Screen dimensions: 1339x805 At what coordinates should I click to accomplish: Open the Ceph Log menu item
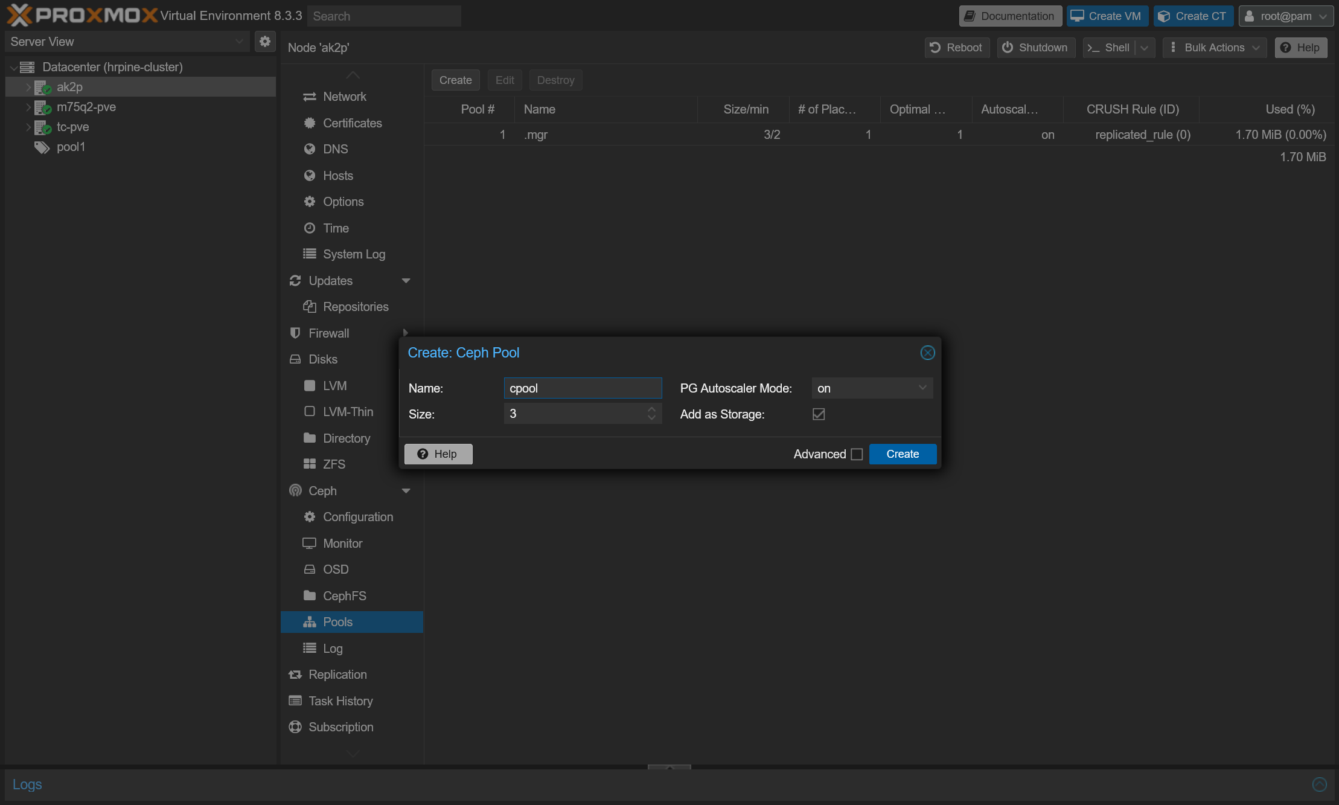tap(351, 649)
